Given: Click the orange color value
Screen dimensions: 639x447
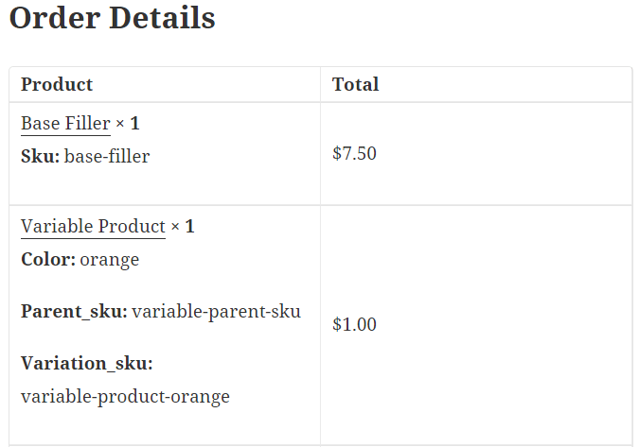Looking at the screenshot, I should coord(110,259).
